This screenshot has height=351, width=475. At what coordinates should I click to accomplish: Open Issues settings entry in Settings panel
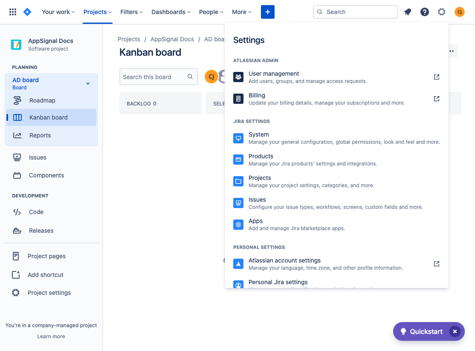(x=336, y=203)
